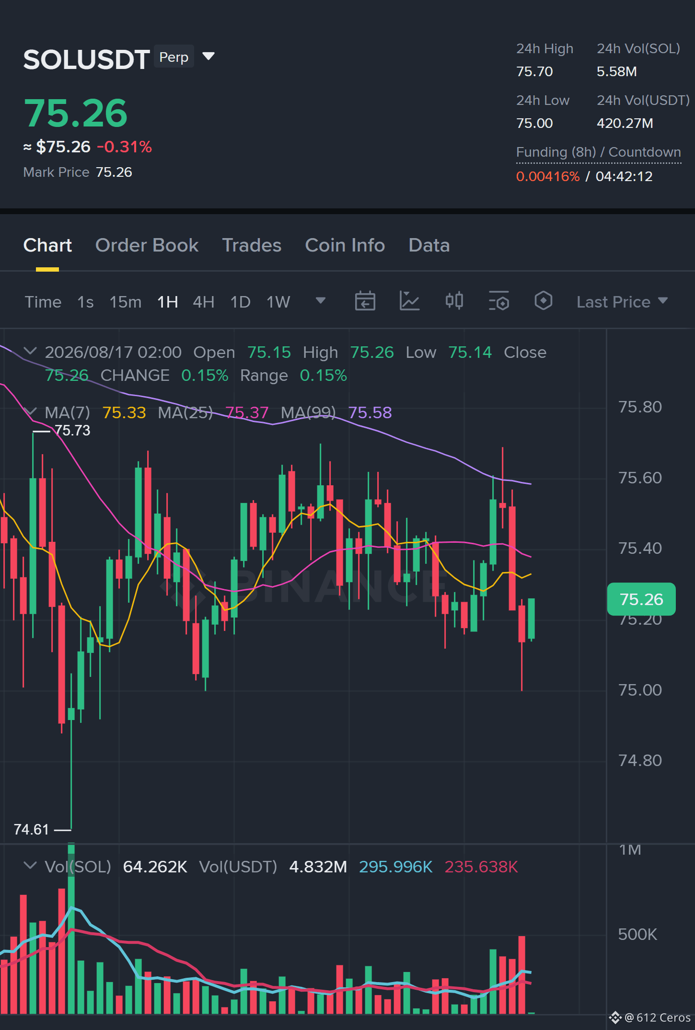Select the 1H chart interval
The image size is (695, 1030).
pyautogui.click(x=168, y=302)
